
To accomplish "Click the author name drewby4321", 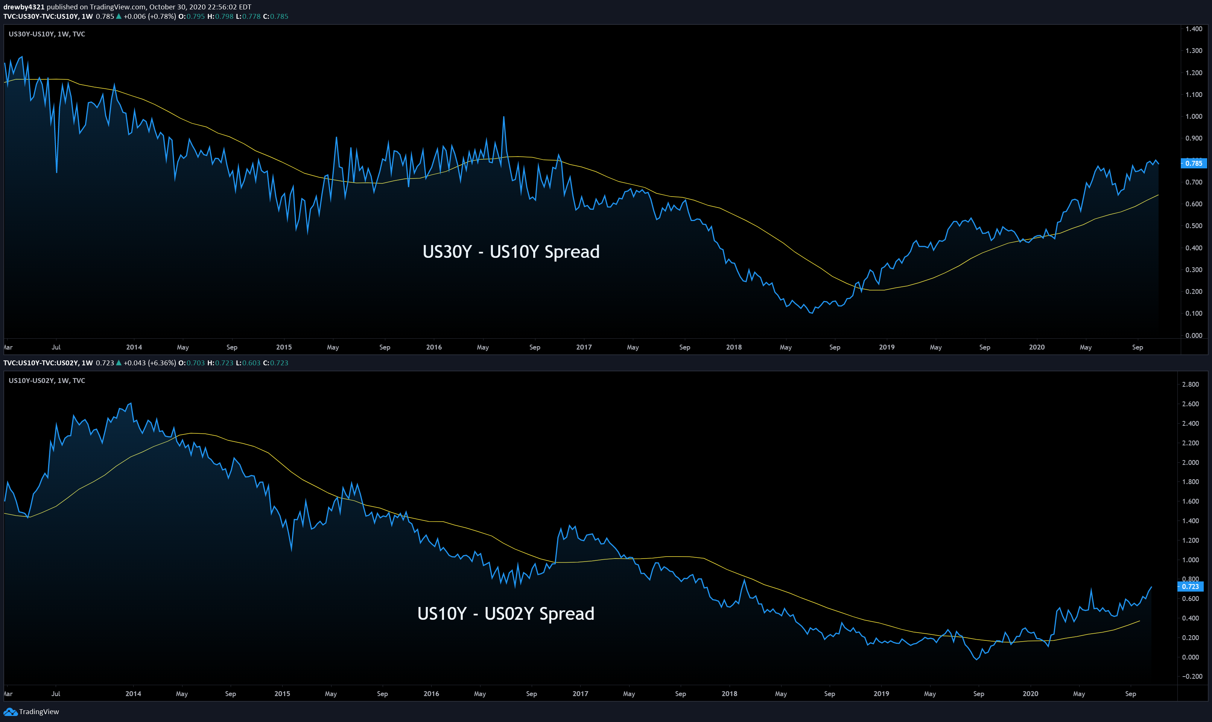I will click(x=24, y=7).
